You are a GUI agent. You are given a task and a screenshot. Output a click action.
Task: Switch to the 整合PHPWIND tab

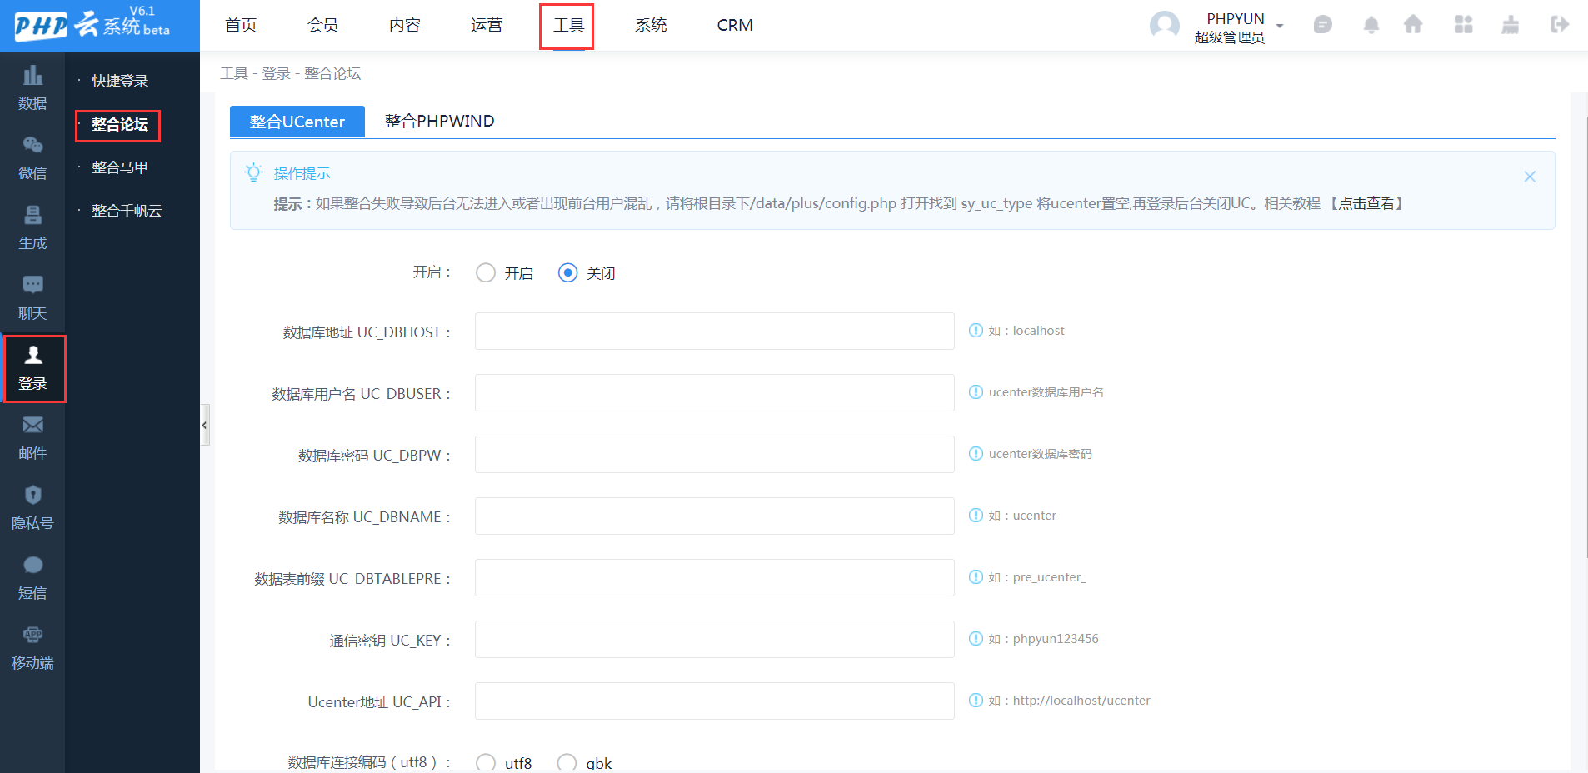[439, 122]
